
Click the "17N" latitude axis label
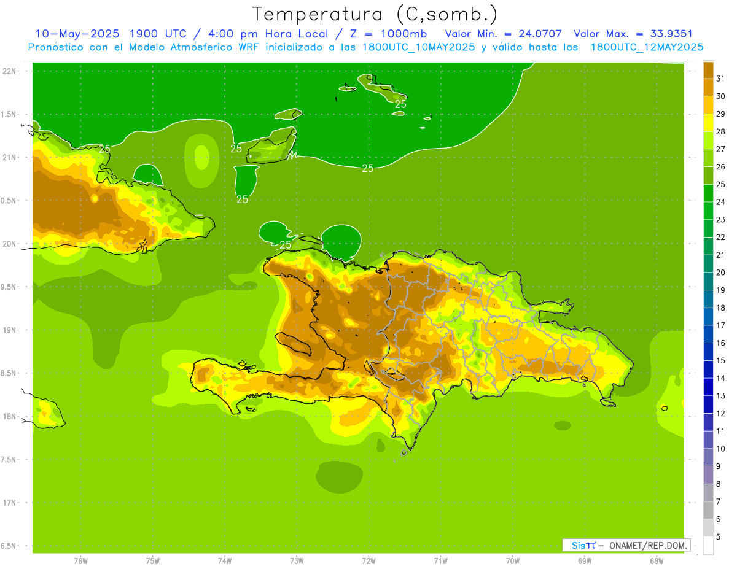click(10, 503)
